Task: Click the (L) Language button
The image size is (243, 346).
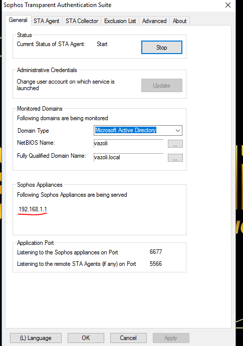Action: click(36, 338)
